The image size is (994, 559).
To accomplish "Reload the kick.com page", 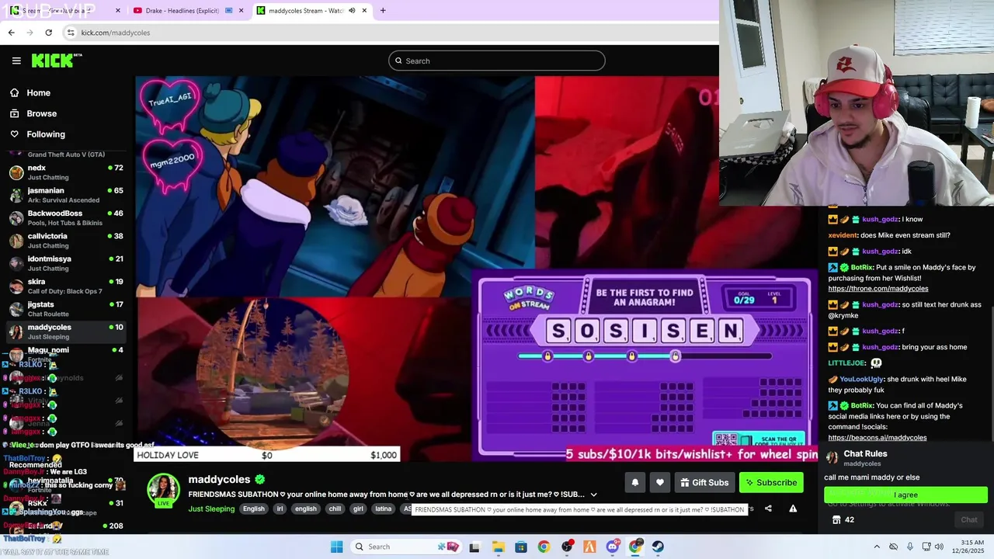I will (x=48, y=33).
